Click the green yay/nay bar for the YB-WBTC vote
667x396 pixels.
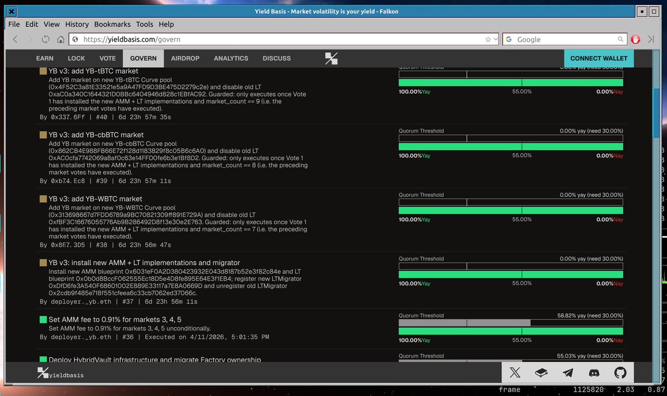tap(511, 210)
